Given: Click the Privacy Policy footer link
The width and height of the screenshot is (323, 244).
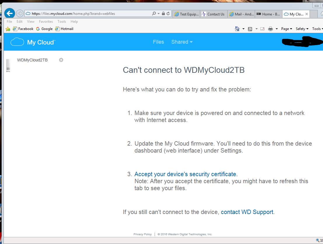Looking at the screenshot, I should pos(143,234).
